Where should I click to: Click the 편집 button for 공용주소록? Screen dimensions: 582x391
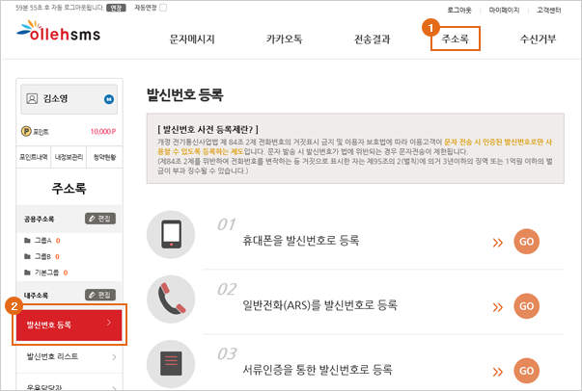pos(100,219)
